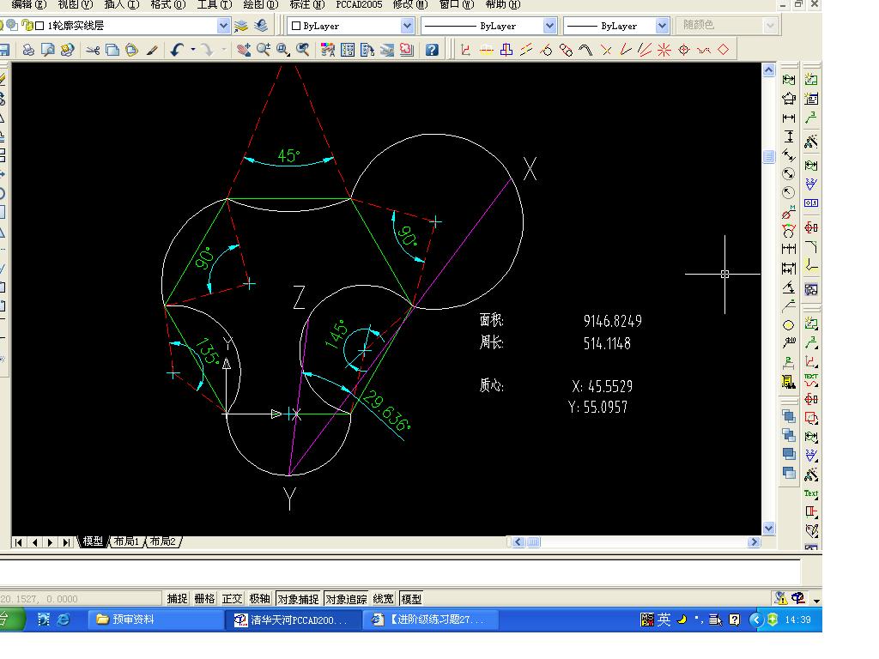Viewport: 879px width, 659px height.
Task: Toggle 对象捕捉 object snap
Action: (x=298, y=599)
